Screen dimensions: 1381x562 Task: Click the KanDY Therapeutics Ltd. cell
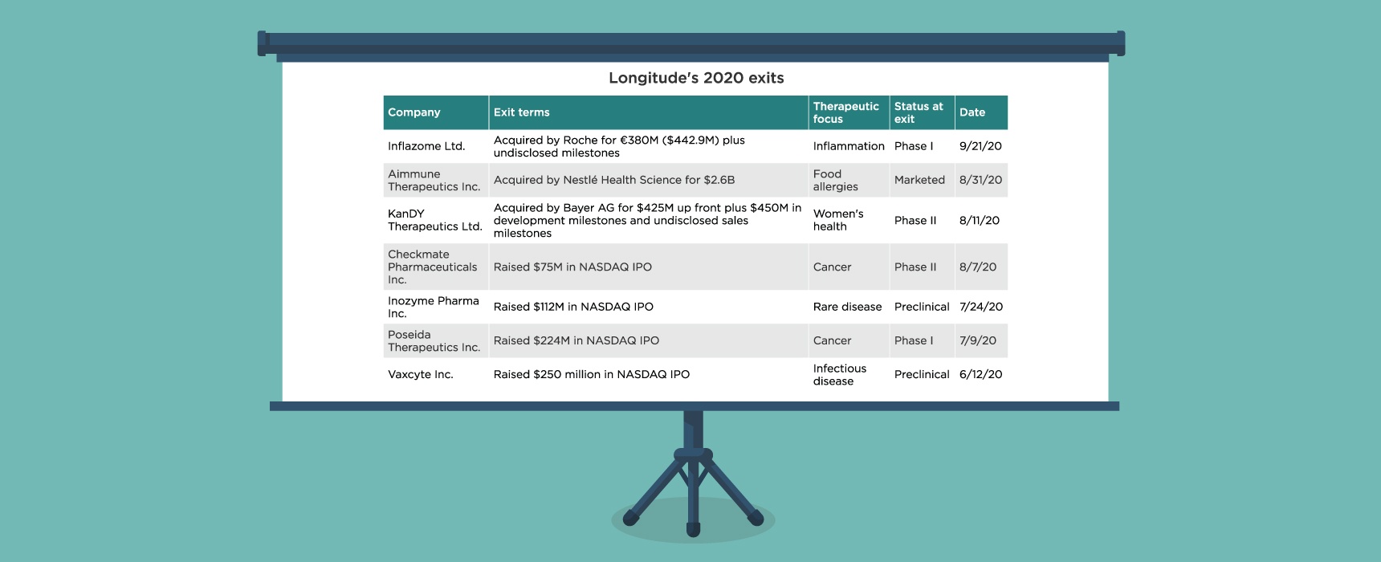point(434,220)
